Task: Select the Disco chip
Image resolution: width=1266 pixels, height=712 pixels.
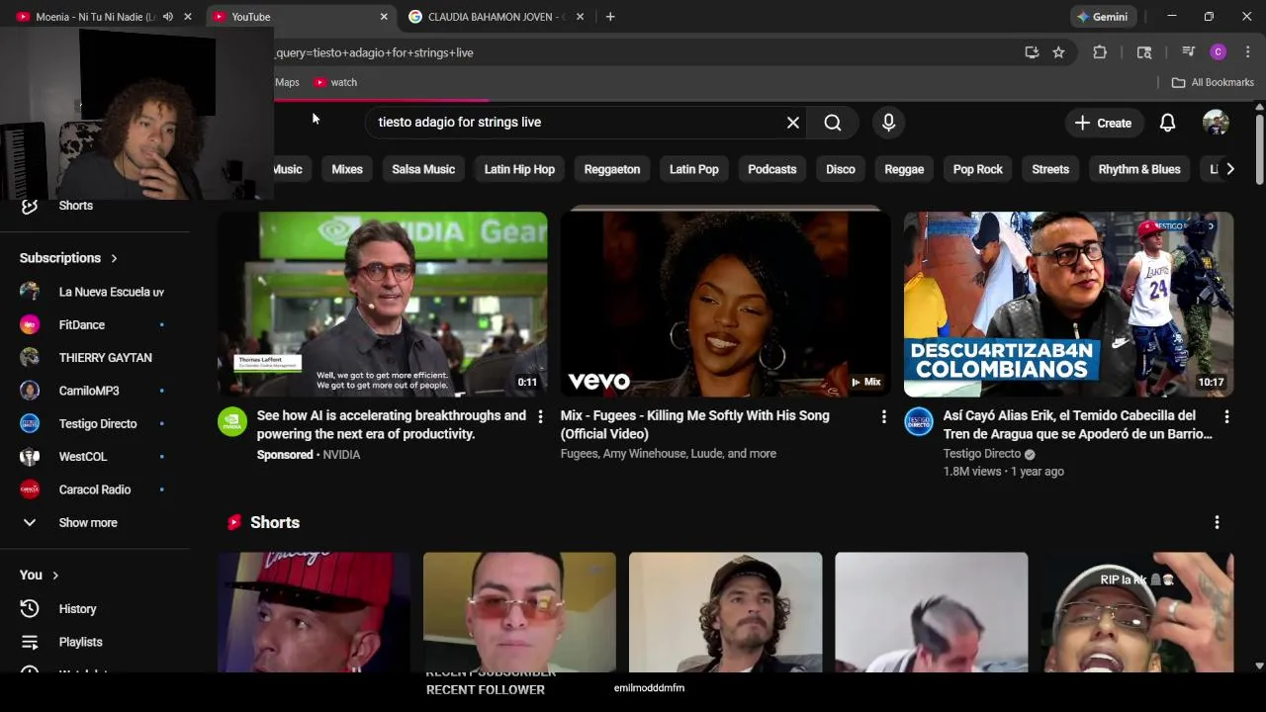Action: click(841, 169)
